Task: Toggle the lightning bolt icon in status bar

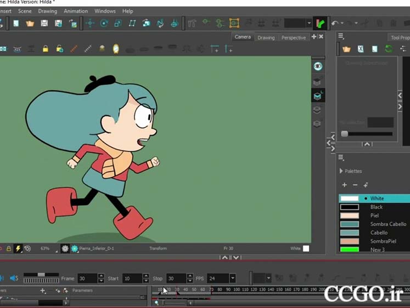Action: point(18,249)
